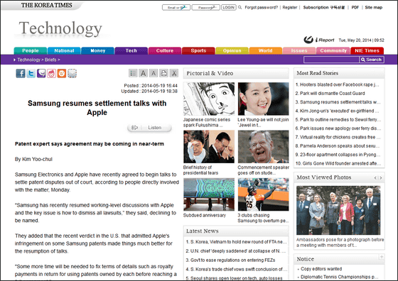Open the Culture tab
398x281 pixels.
pyautogui.click(x=165, y=50)
